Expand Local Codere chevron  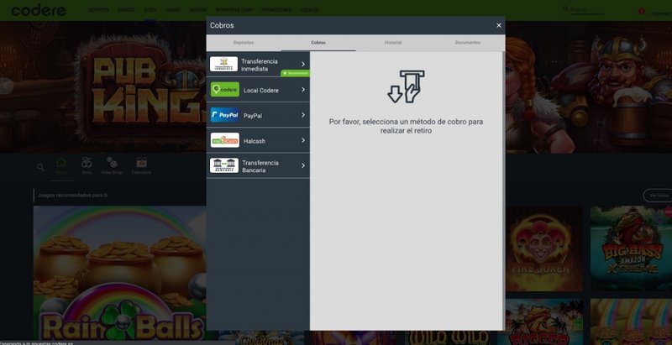click(303, 90)
